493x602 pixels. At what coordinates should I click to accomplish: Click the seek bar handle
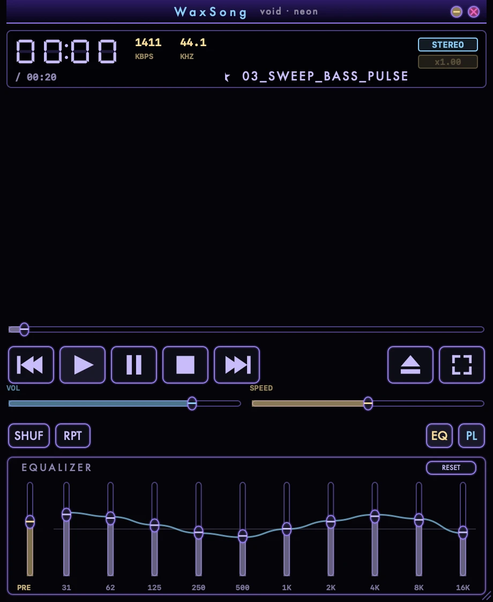[x=24, y=329]
